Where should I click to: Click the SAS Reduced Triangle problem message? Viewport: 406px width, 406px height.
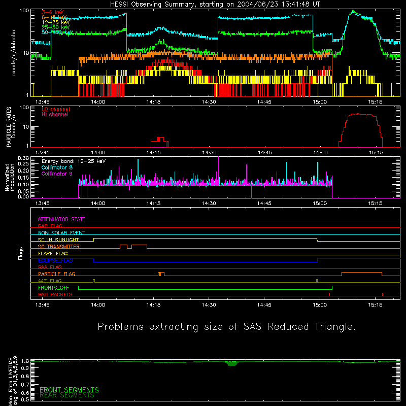(x=226, y=327)
